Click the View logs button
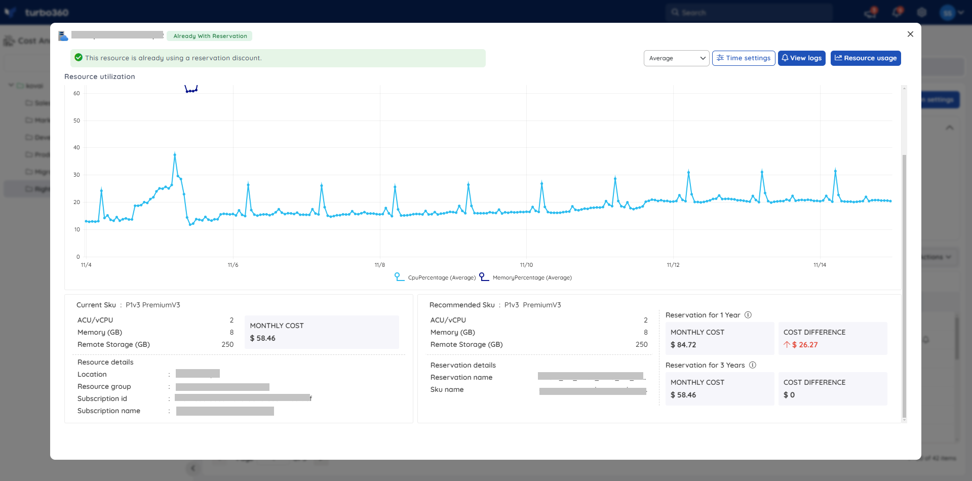Image resolution: width=972 pixels, height=481 pixels. tap(801, 58)
